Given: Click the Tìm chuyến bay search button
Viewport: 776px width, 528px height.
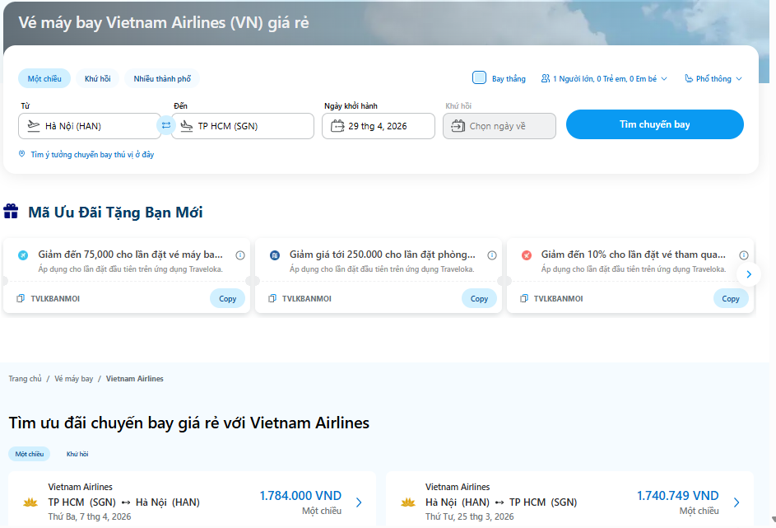Looking at the screenshot, I should click(x=654, y=124).
